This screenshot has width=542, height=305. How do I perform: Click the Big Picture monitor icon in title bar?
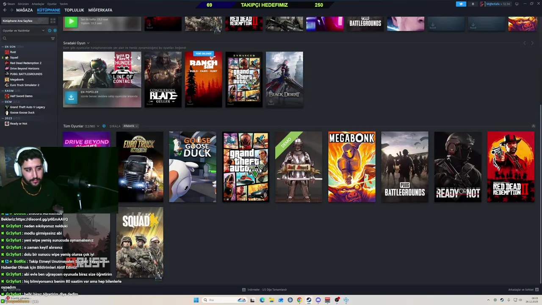pos(517,4)
